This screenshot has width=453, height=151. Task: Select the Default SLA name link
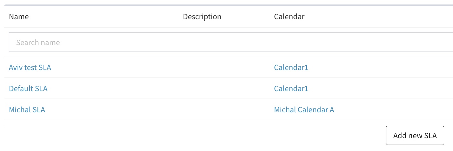pyautogui.click(x=28, y=89)
